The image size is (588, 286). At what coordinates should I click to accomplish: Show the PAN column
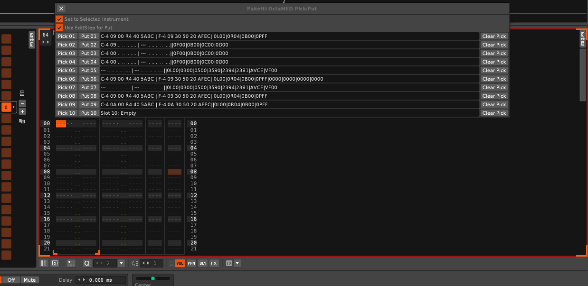pos(191,263)
